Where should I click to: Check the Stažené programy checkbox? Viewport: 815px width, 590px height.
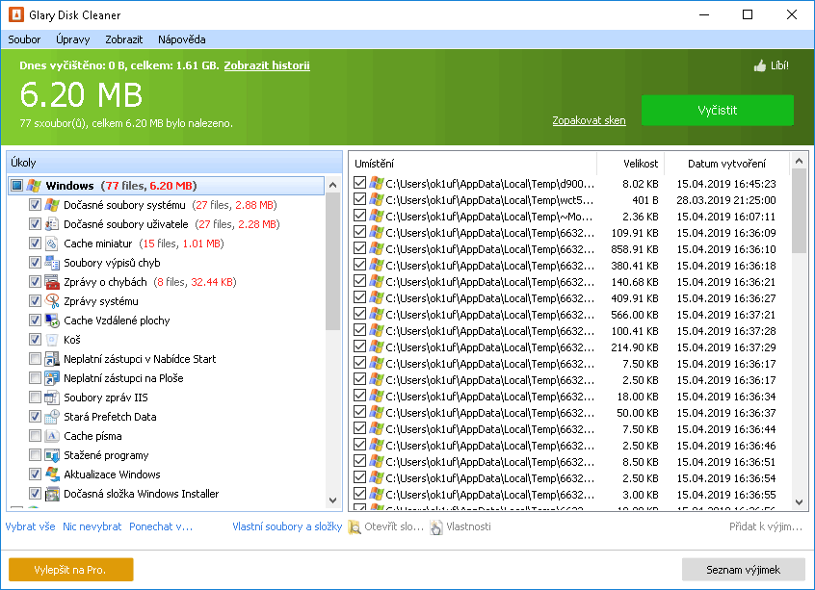[x=36, y=455]
